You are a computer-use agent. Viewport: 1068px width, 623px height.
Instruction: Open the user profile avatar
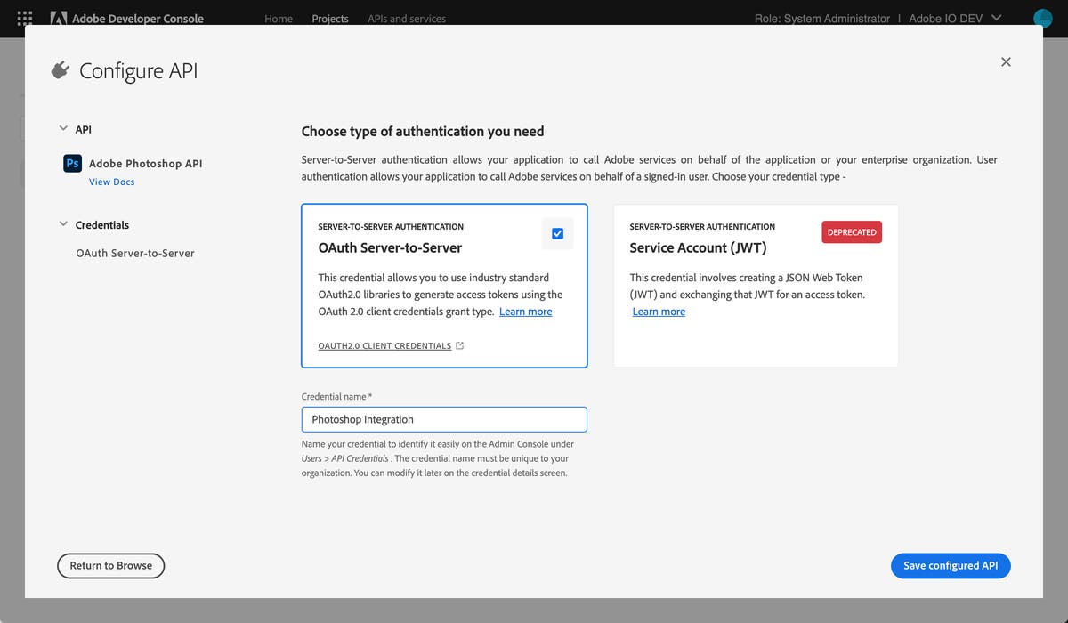click(x=1042, y=18)
